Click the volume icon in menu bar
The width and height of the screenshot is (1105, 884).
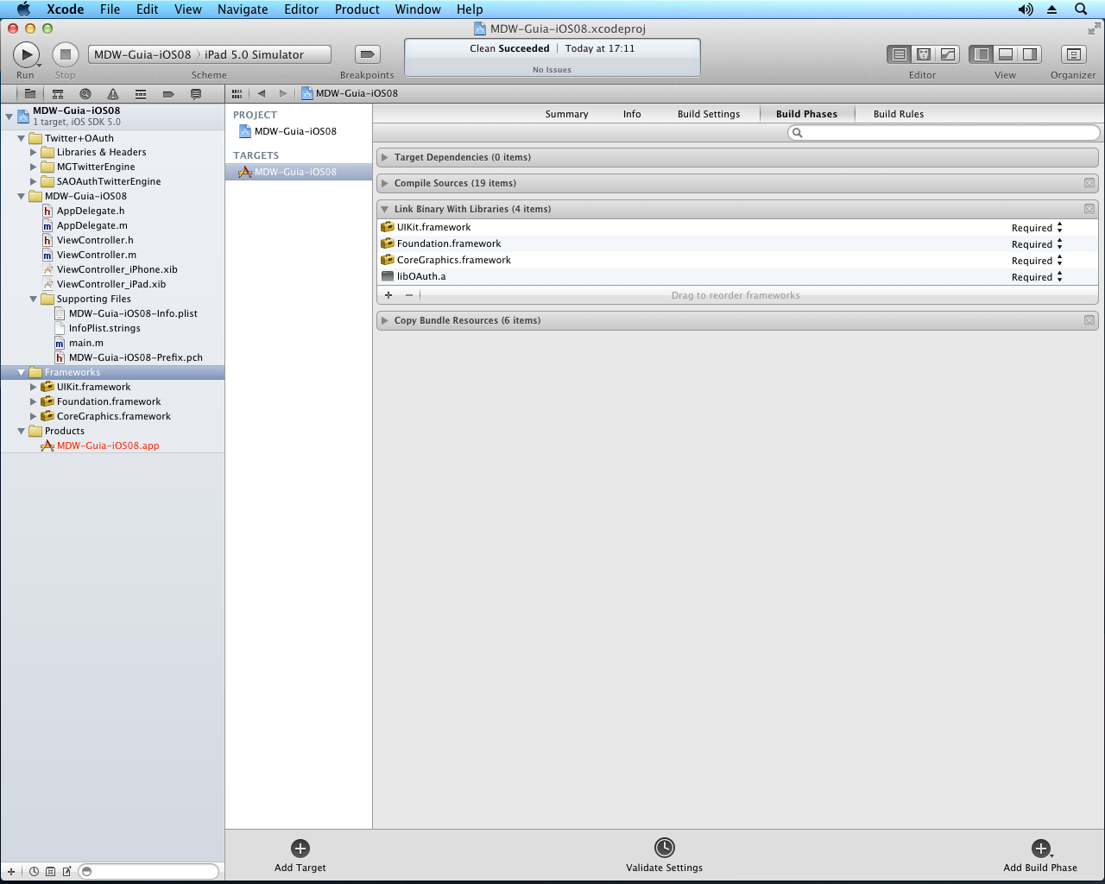(1026, 9)
